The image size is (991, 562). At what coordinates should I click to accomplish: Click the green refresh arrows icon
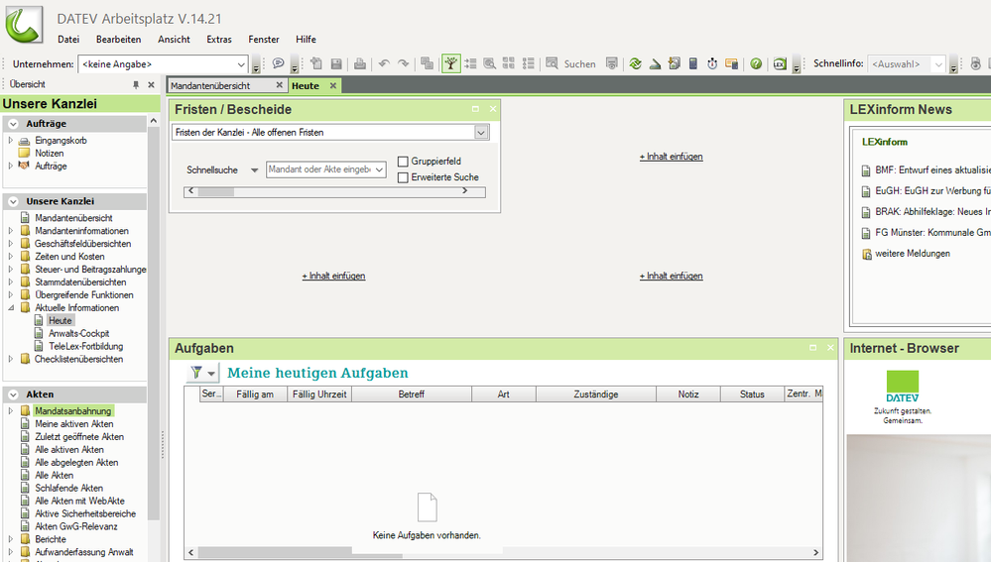(635, 63)
